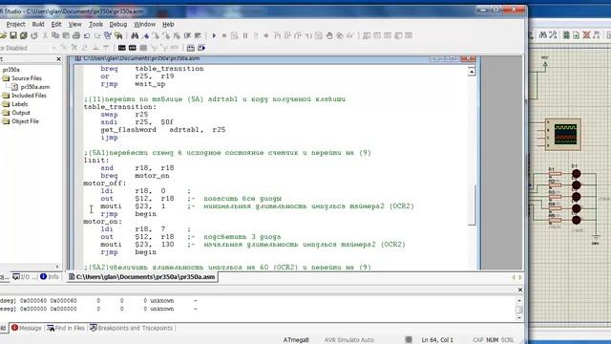
Task: Open Breakpoints and Tracepoints tab
Action: tap(132, 328)
